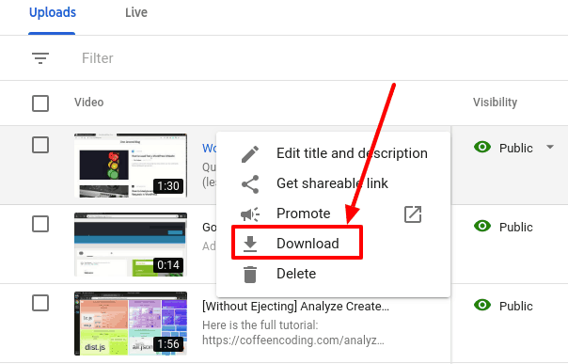
Task: Click the filter lines icon
Action: point(40,58)
